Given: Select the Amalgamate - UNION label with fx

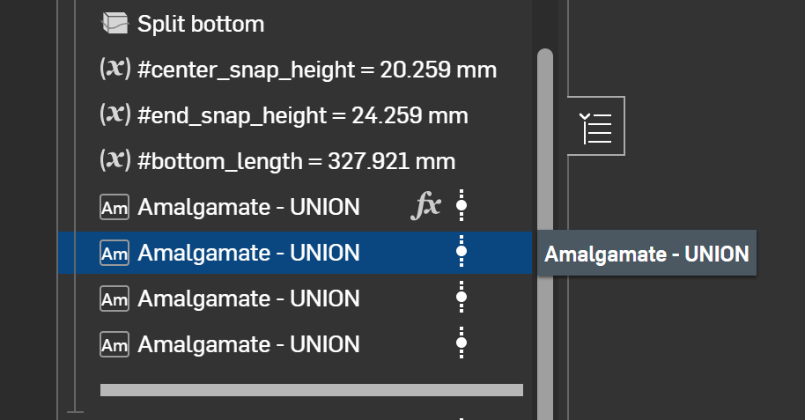Looking at the screenshot, I should [249, 207].
